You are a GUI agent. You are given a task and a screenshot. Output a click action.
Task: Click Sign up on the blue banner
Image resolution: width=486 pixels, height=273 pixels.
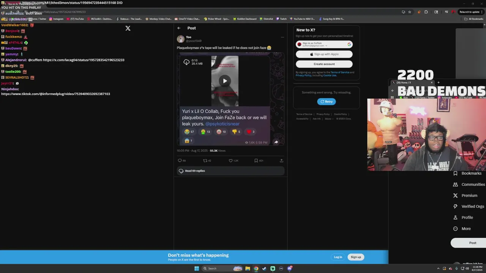pyautogui.click(x=356, y=257)
